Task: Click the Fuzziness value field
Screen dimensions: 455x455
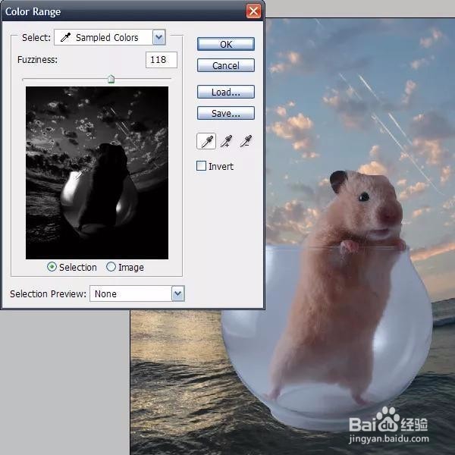Action: [162, 60]
